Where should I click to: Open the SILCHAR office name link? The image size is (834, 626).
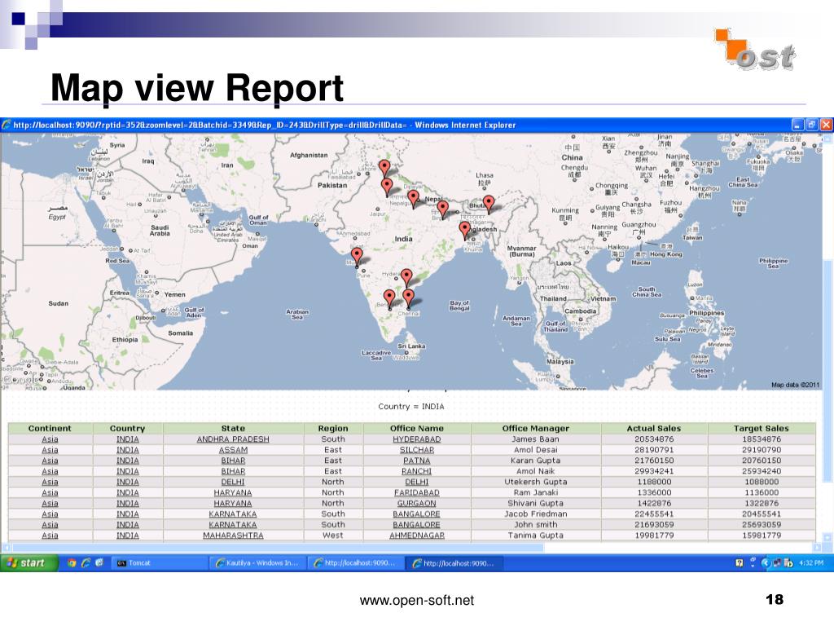pos(416,450)
